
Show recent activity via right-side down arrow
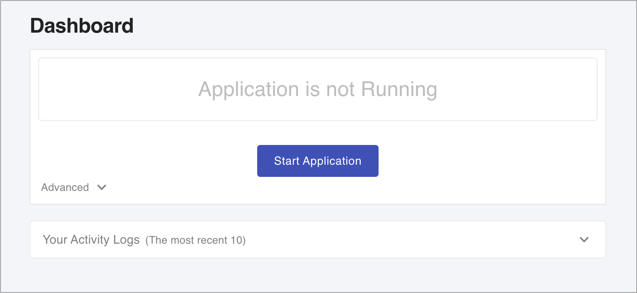coord(584,240)
